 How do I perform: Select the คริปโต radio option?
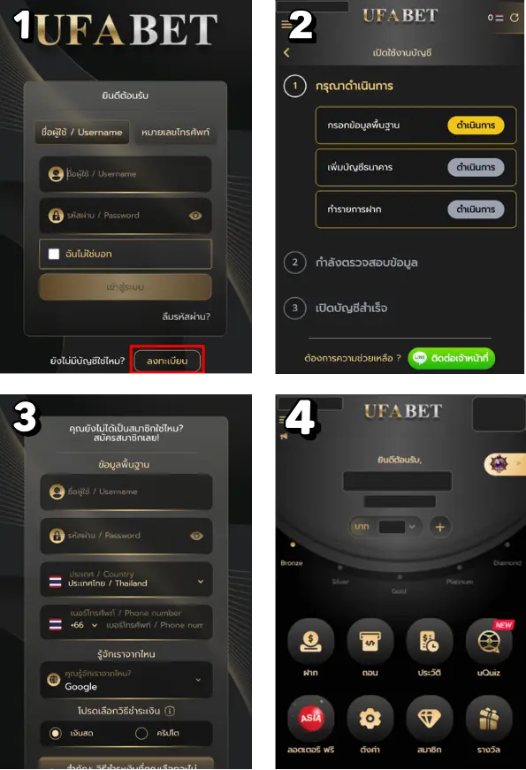141,733
